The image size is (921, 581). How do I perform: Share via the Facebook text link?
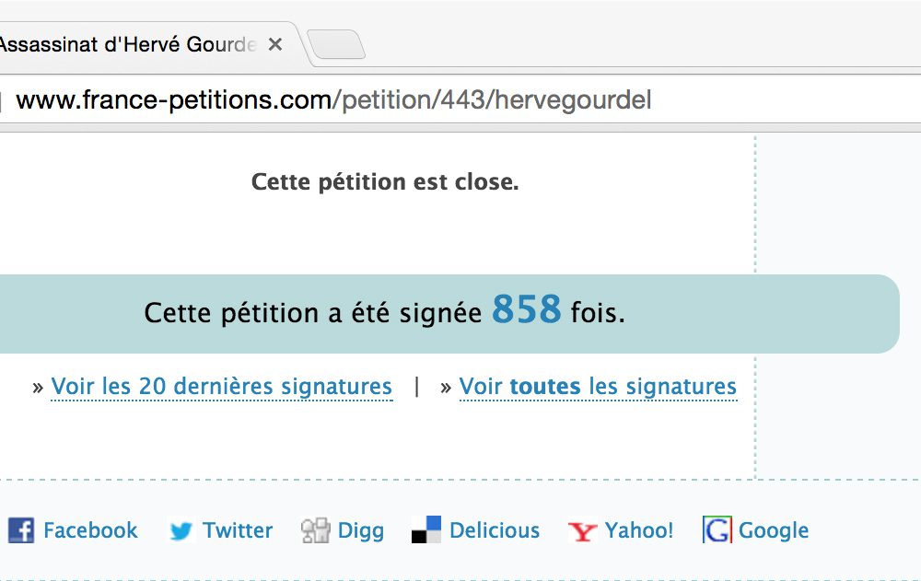[x=90, y=530]
